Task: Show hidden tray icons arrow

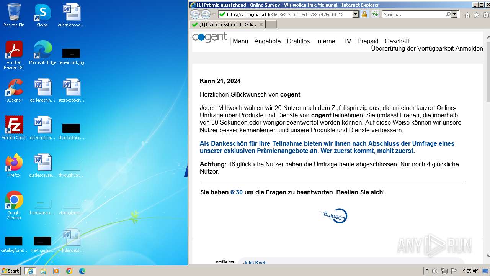Action: click(x=427, y=271)
